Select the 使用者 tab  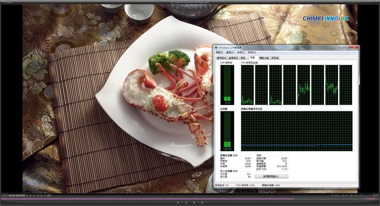275,58
